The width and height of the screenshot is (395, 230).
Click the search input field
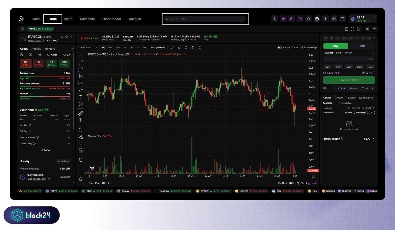pyautogui.click(x=205, y=19)
